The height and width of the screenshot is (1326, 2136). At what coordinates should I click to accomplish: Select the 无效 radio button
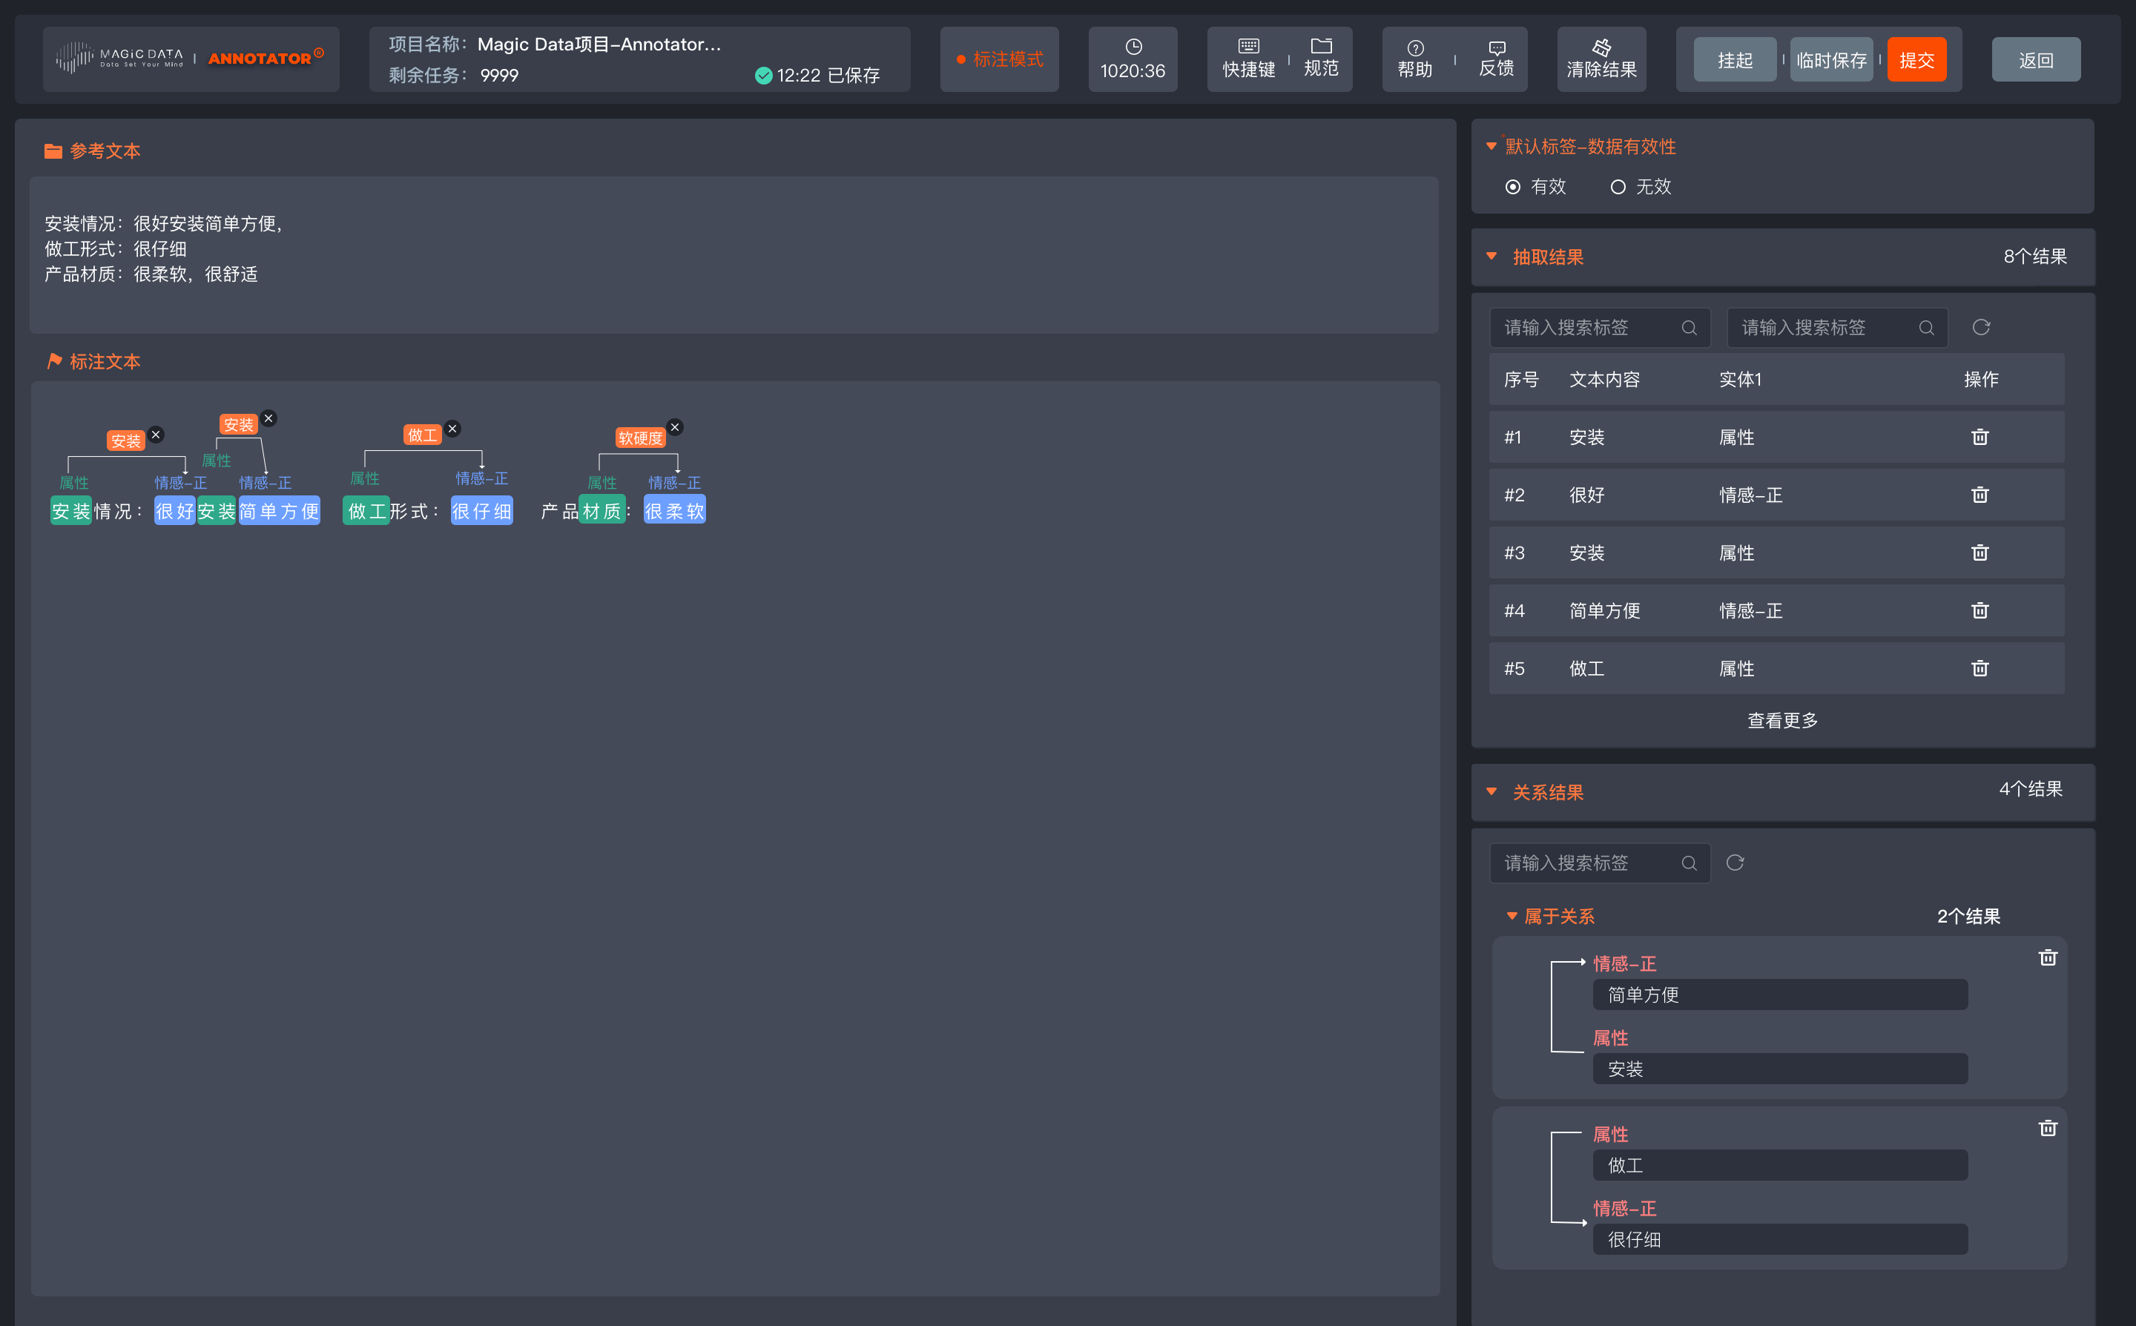point(1618,187)
